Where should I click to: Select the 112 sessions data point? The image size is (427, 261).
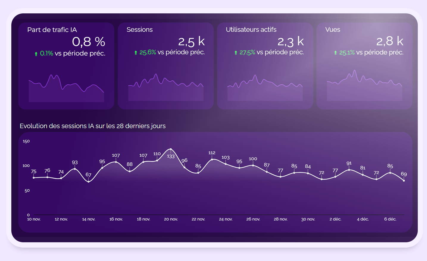pos(212,159)
